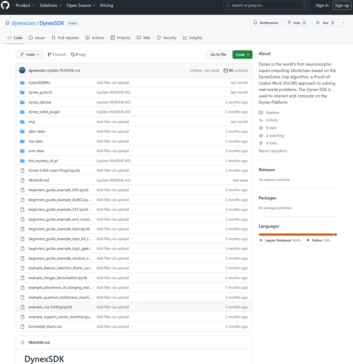Click the Sign up button
Image resolution: width=353 pixels, height=364 pixels.
(342, 5)
